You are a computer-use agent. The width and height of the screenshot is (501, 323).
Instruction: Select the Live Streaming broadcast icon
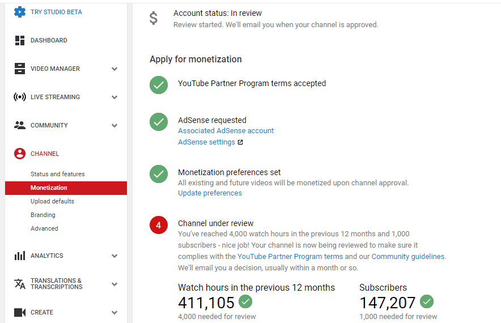(19, 97)
